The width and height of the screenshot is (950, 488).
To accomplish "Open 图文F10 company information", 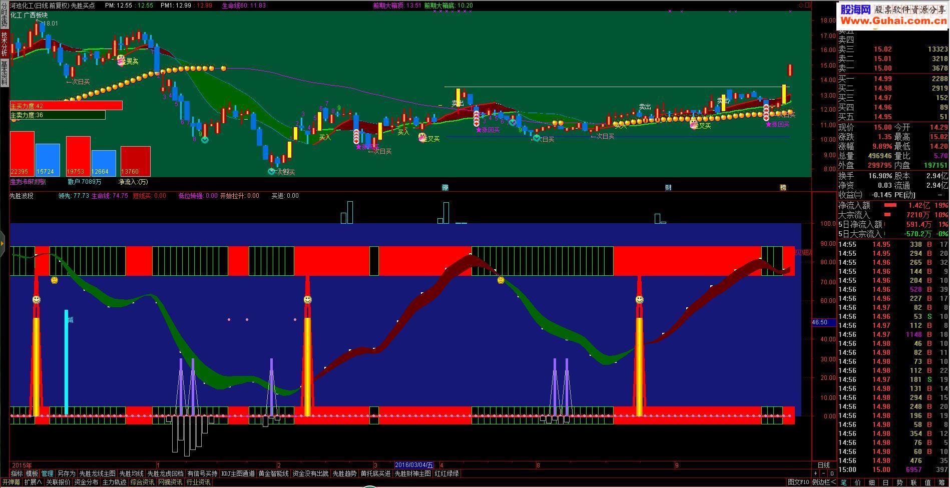I will click(798, 482).
